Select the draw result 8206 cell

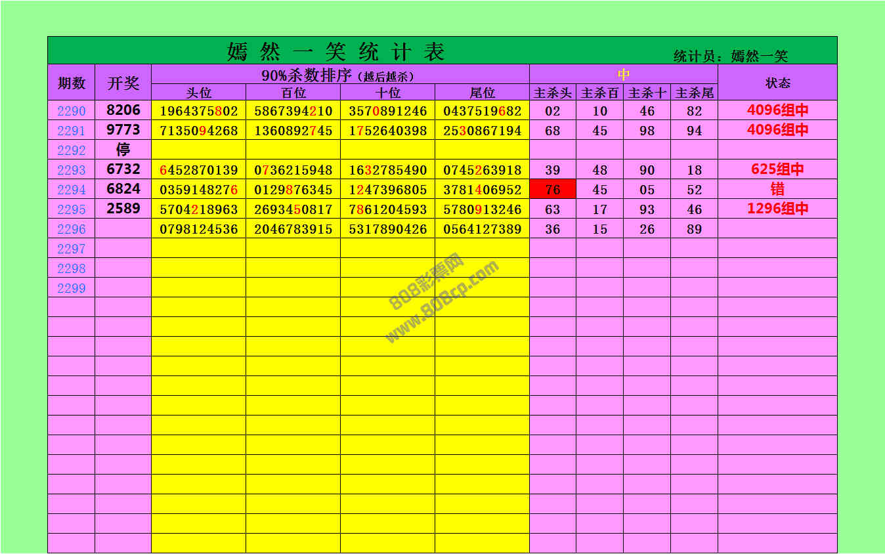coord(123,110)
